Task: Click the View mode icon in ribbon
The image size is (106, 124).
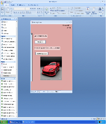Action: tap(2, 9)
